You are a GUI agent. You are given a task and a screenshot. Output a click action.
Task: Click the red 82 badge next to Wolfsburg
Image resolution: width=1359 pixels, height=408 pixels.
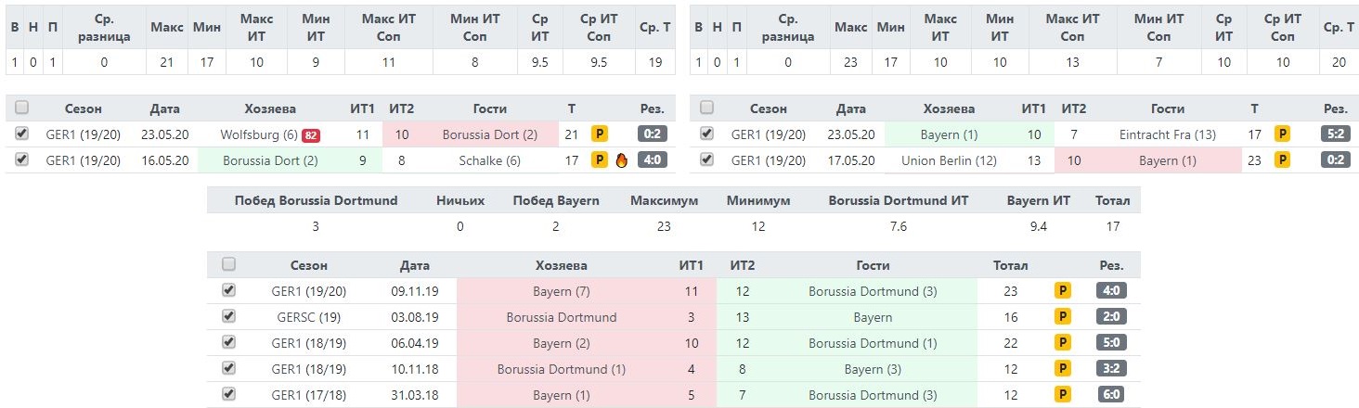click(311, 135)
